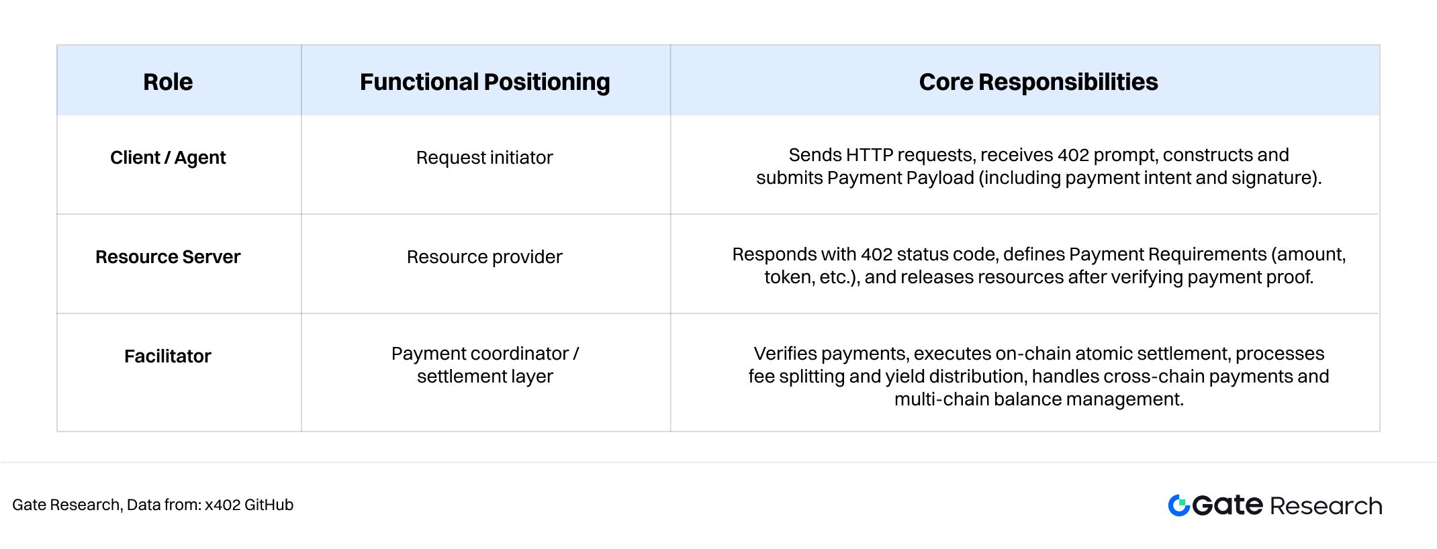Click the word Research in the logo
This screenshot has width=1437, height=549.
1326,506
